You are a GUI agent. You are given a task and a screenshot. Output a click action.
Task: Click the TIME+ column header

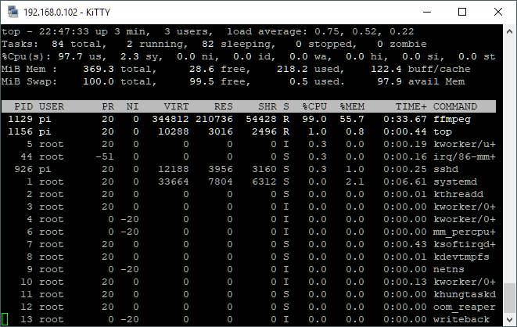pyautogui.click(x=411, y=106)
